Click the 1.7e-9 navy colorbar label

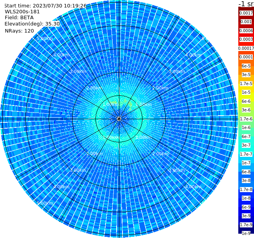(246, 225)
